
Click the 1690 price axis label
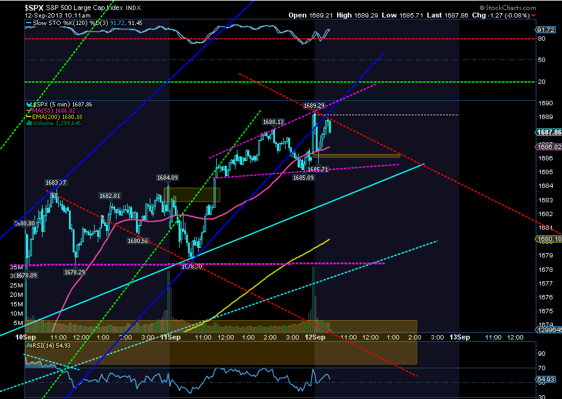pos(545,103)
